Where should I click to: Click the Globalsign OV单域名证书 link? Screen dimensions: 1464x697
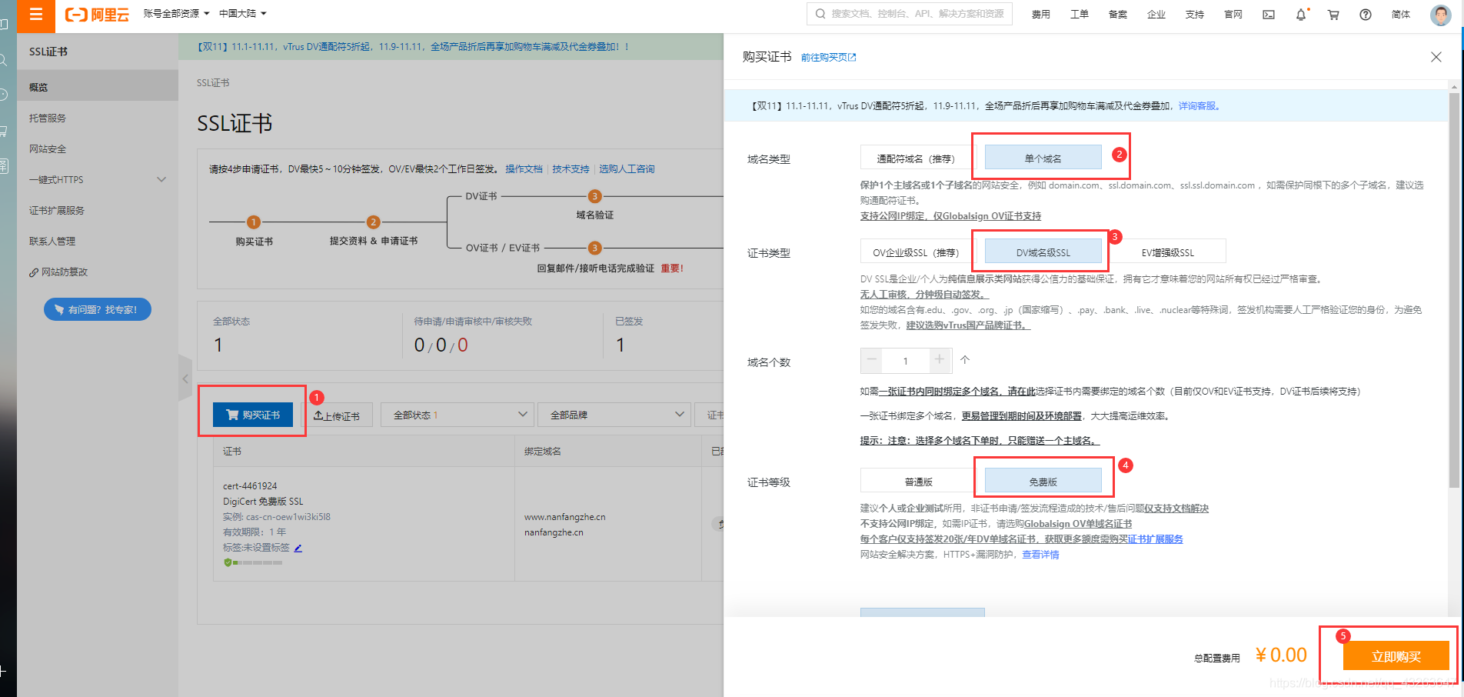click(1077, 524)
